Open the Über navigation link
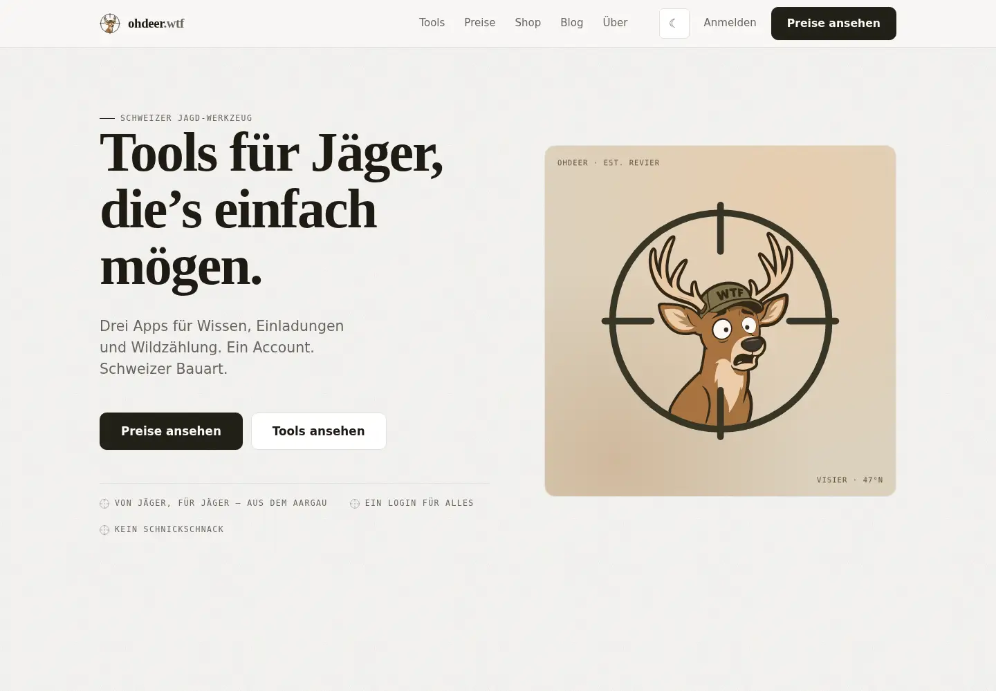Viewport: 996px width, 691px height. [x=615, y=23]
